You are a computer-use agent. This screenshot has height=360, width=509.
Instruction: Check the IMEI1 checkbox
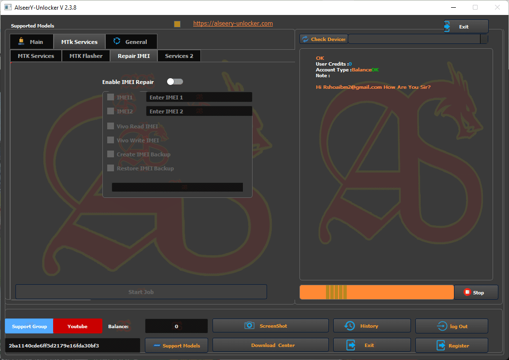(x=111, y=97)
